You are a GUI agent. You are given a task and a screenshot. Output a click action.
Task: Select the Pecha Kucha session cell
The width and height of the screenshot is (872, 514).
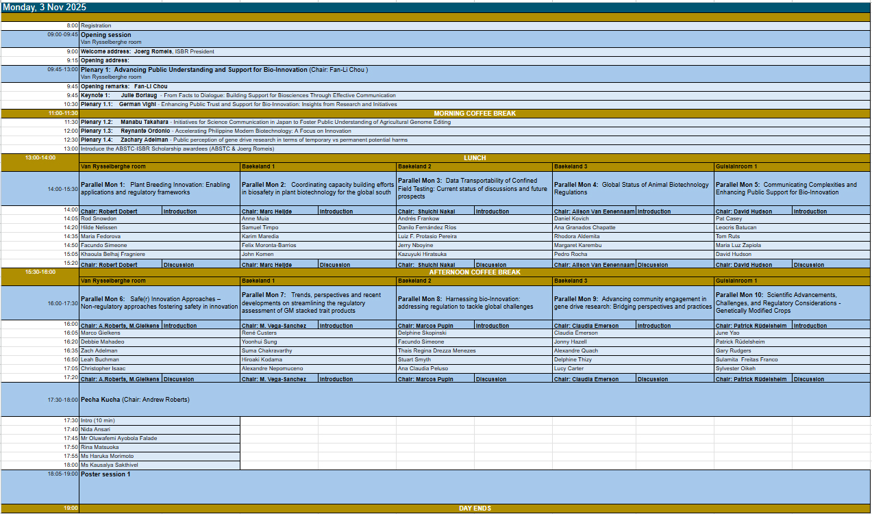tap(135, 400)
